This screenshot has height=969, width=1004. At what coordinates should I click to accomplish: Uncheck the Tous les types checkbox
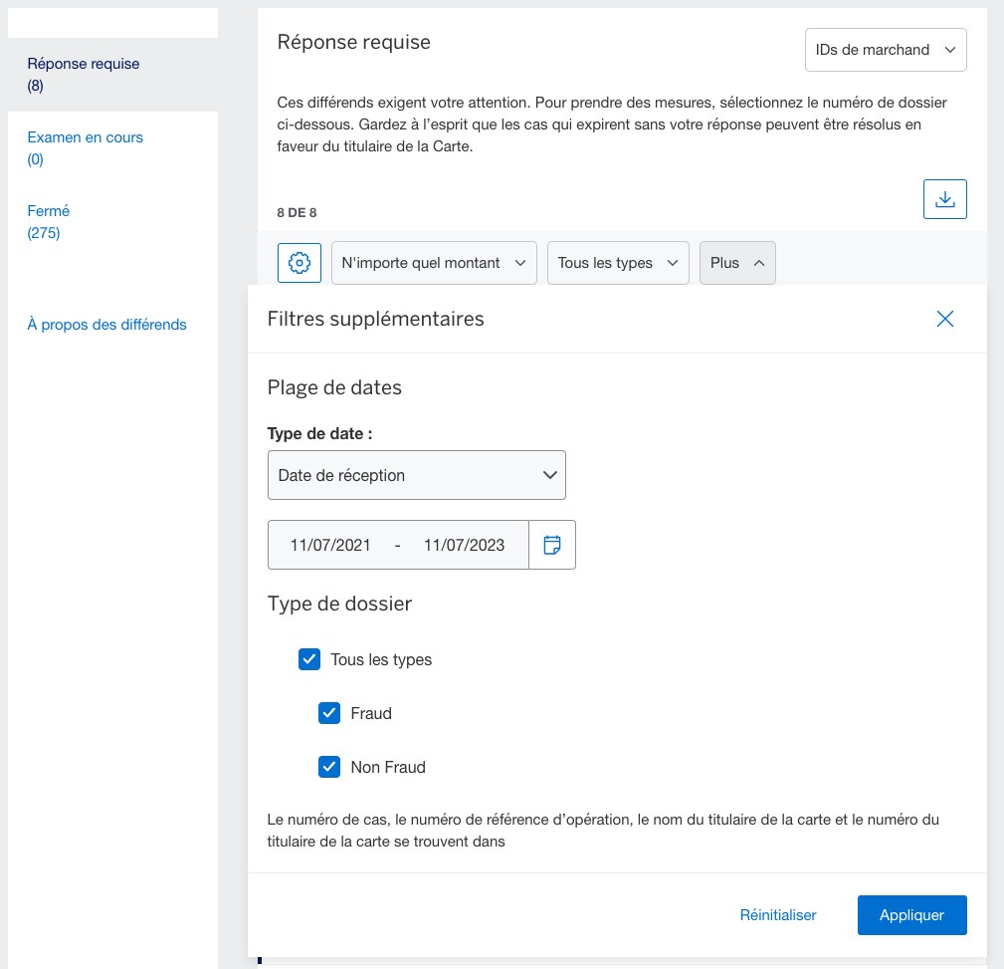309,659
